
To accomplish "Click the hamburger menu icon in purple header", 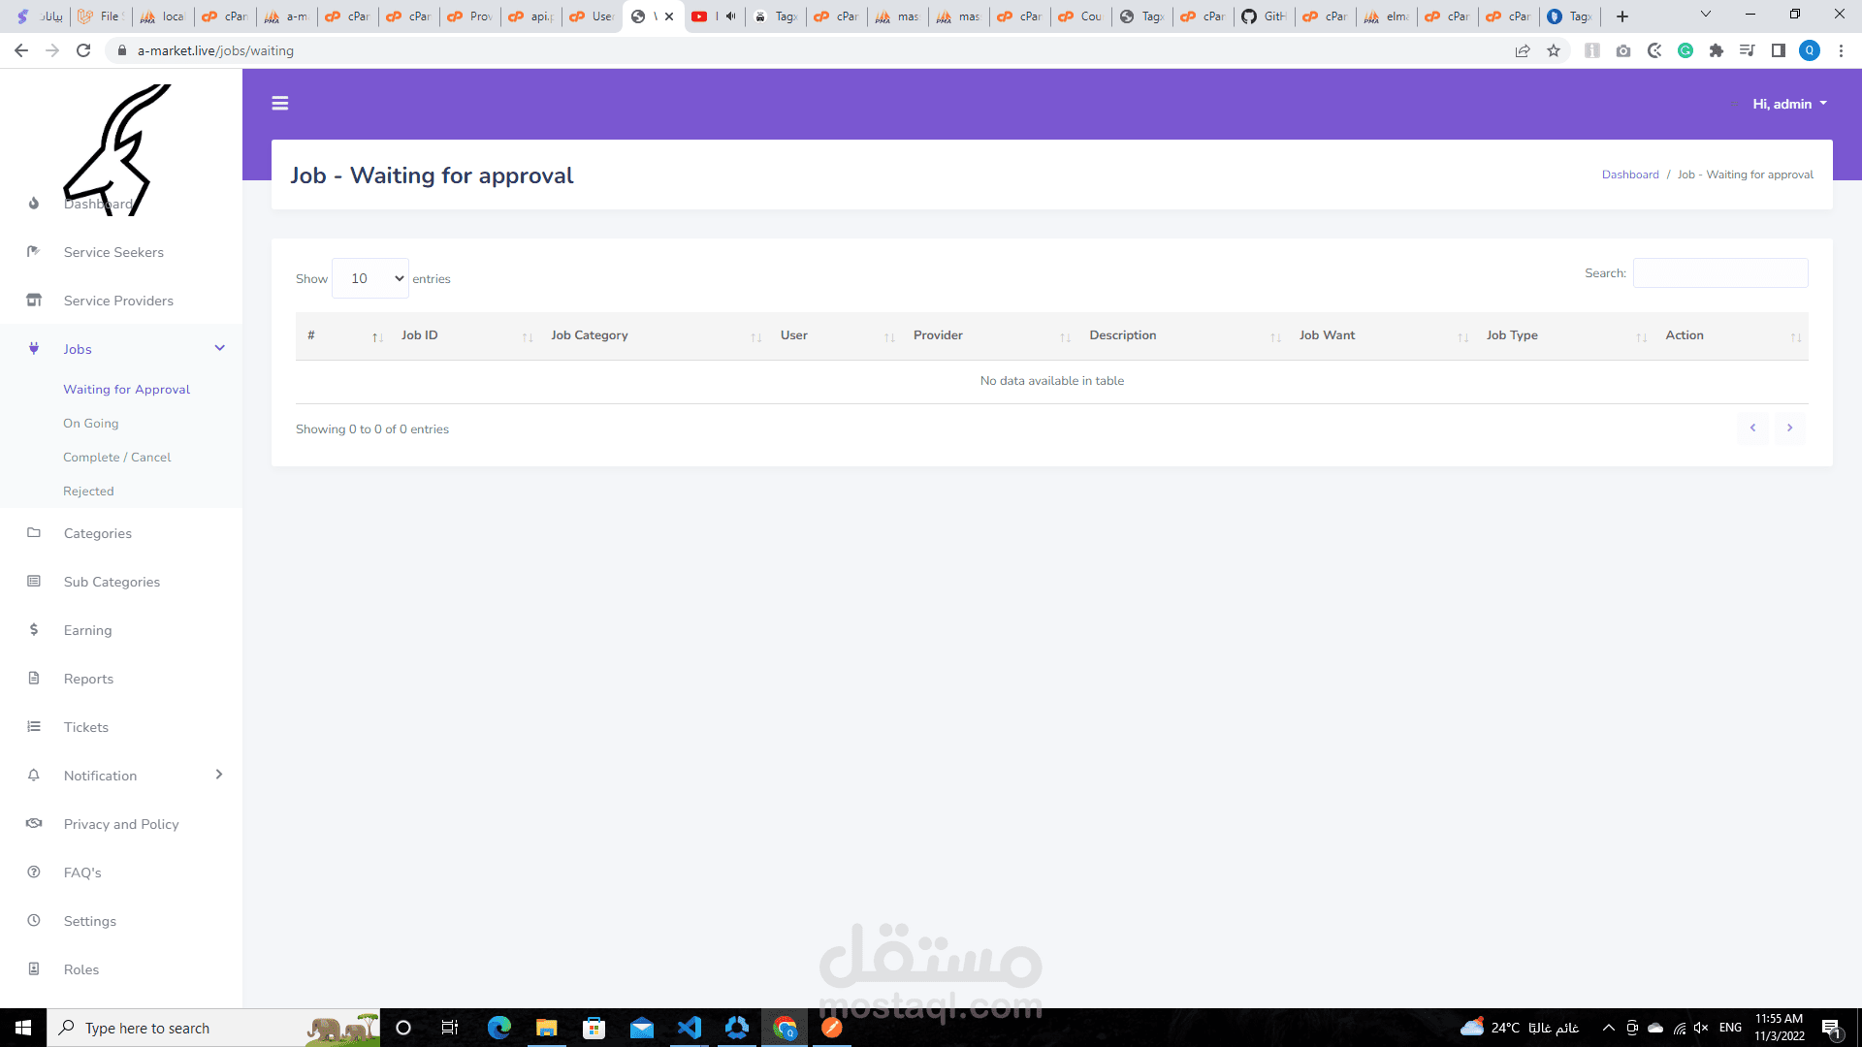I will (280, 104).
